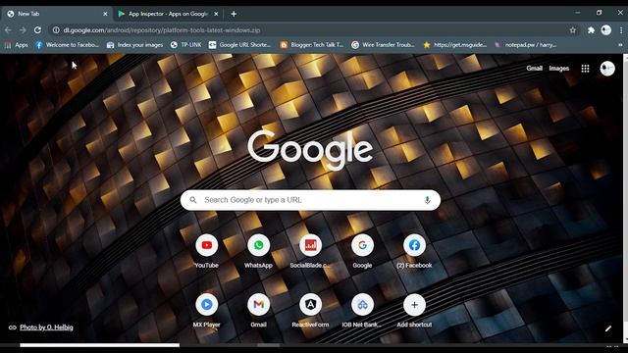Screen dimensions: 628x353
Task: Open the Google account avatar on the page
Action: (x=607, y=69)
